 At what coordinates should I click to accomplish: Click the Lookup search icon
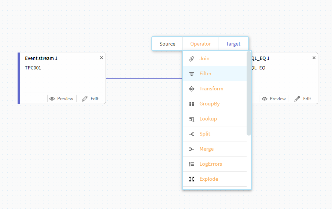191,119
